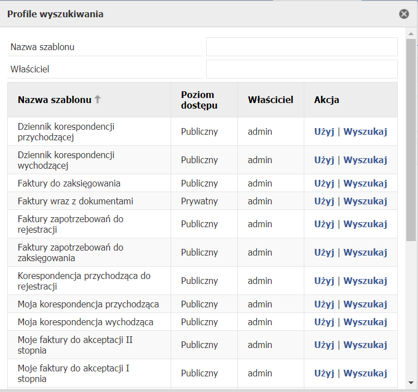Sort by the Właściciel column header
The image size is (418, 392).
tap(270, 100)
